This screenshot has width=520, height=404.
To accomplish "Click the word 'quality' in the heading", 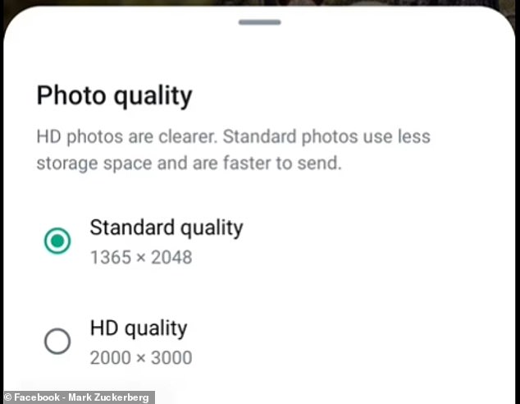I will (153, 97).
